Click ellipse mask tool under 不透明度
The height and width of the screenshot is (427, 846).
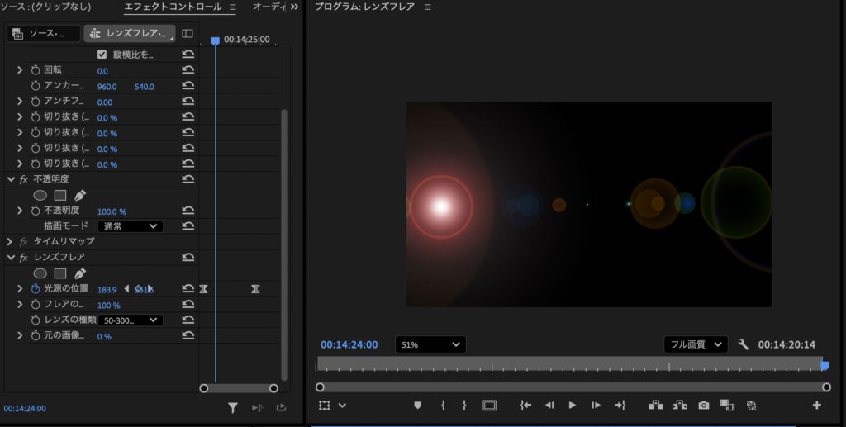pos(40,195)
